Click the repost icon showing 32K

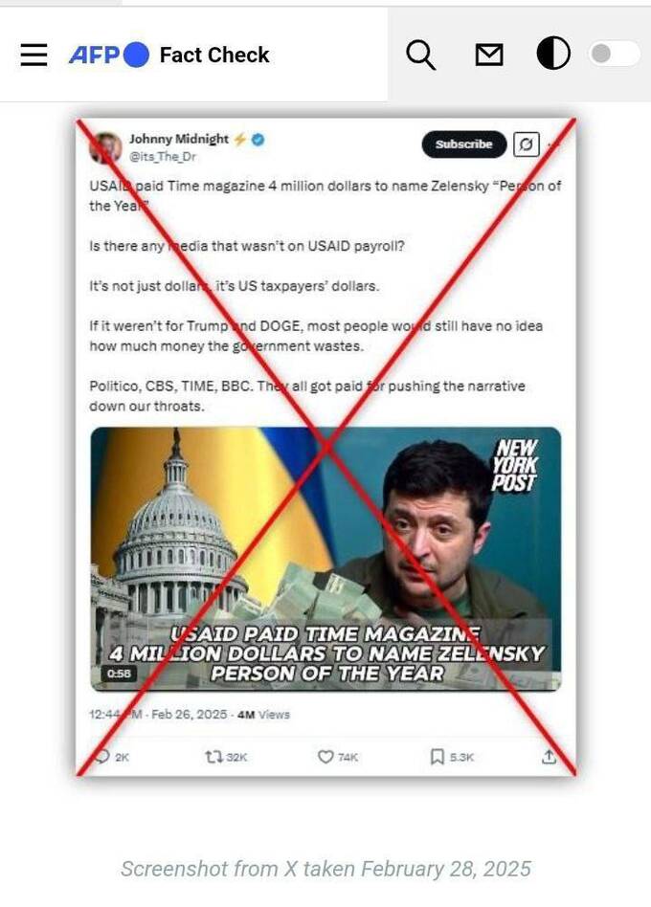pos(226,757)
